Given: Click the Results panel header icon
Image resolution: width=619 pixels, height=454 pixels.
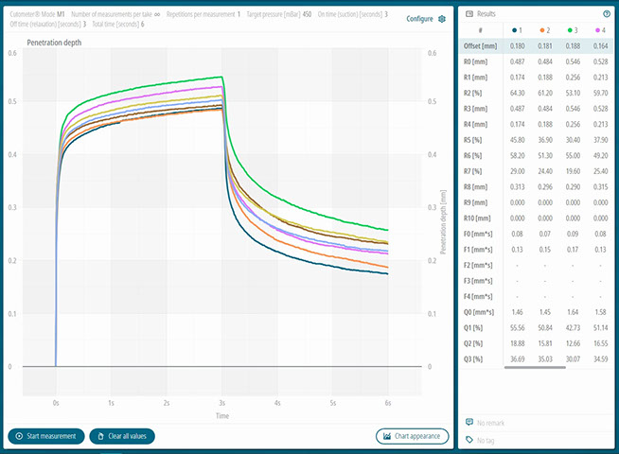Looking at the screenshot, I should coord(469,14).
